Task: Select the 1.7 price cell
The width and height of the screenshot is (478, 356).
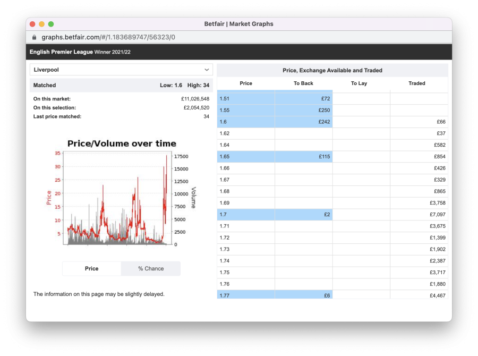Action: pos(246,215)
